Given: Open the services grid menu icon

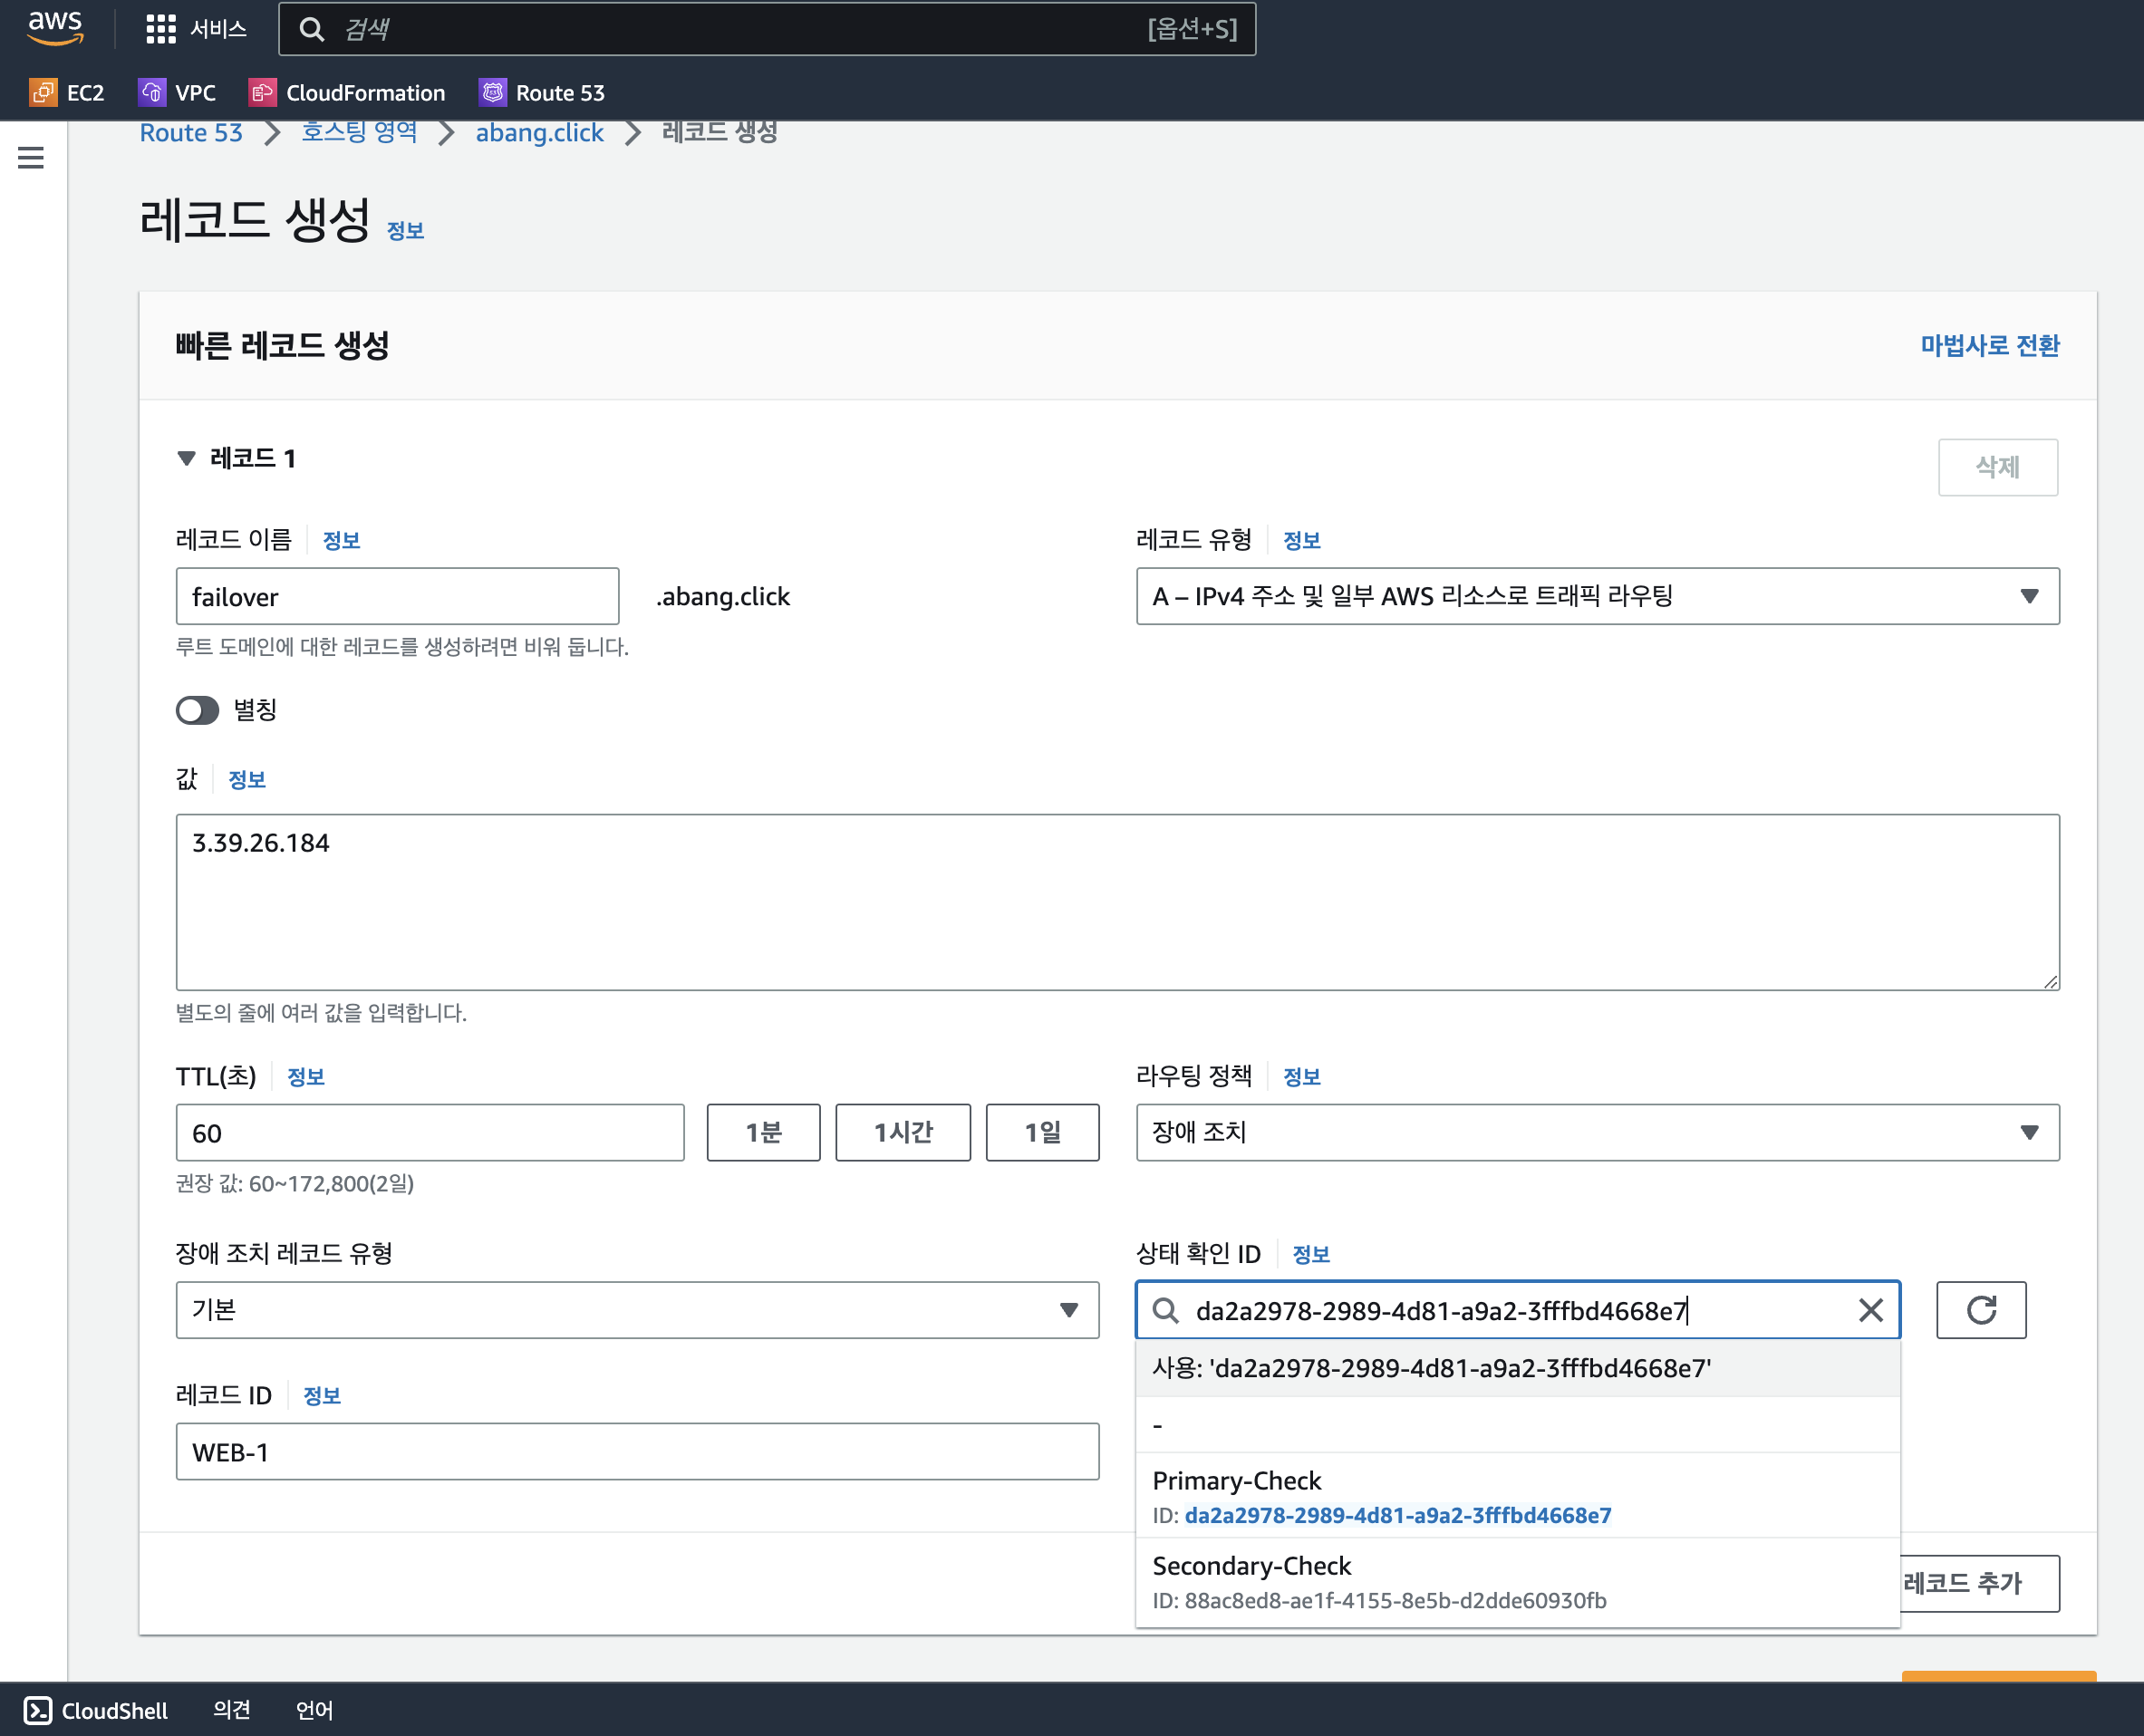Looking at the screenshot, I should pos(160,29).
